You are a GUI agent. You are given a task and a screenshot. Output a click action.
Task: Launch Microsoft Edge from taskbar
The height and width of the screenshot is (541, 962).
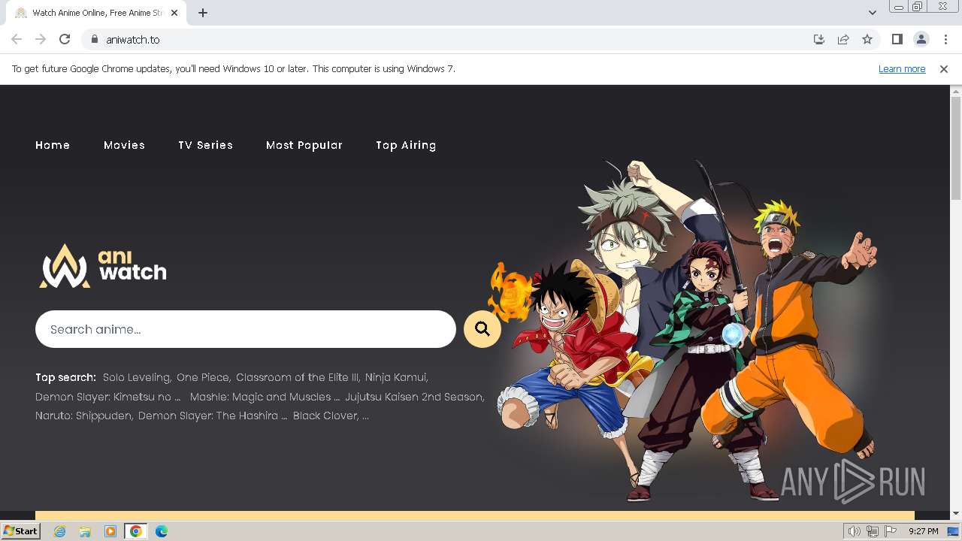tap(162, 531)
